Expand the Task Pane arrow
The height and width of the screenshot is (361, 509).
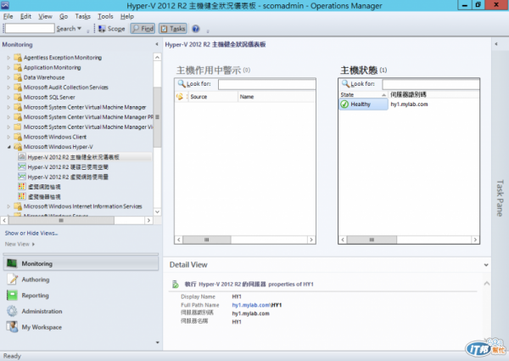(x=496, y=44)
